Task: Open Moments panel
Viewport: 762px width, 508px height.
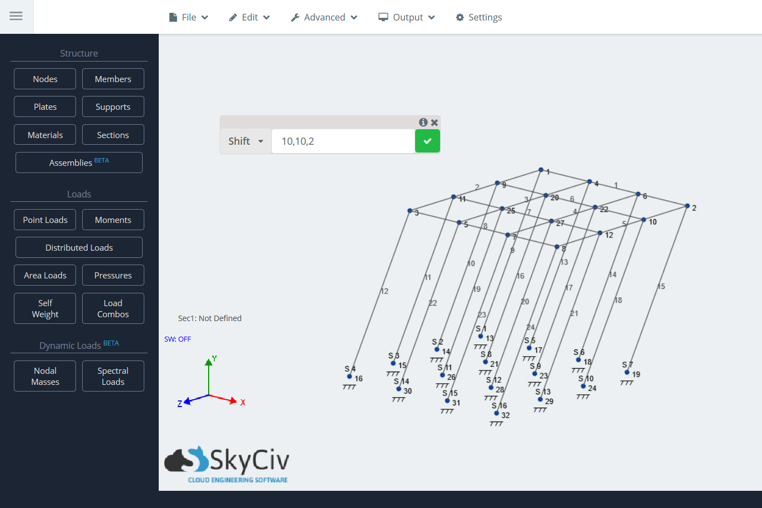Action: point(113,220)
